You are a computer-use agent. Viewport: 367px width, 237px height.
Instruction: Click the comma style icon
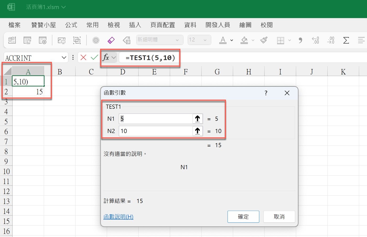pyautogui.click(x=300, y=40)
